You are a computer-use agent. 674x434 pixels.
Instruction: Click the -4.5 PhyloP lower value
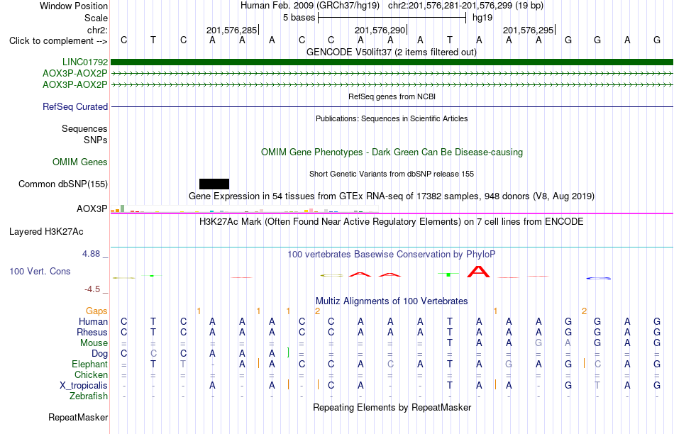pos(92,289)
